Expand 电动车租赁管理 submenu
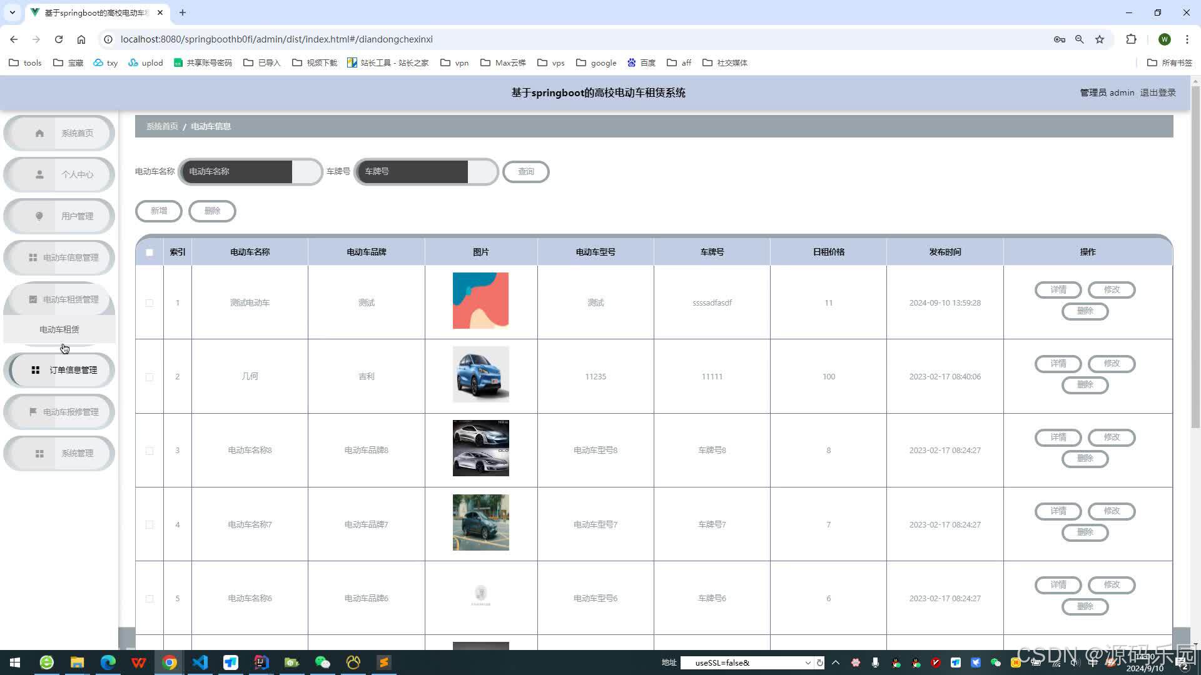 [x=59, y=299]
